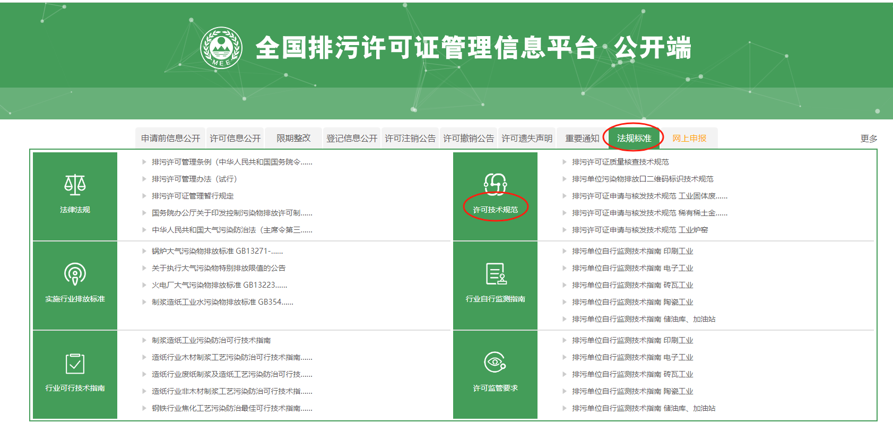
Task: Click the 许可技术规范 category label
Action: (495, 210)
